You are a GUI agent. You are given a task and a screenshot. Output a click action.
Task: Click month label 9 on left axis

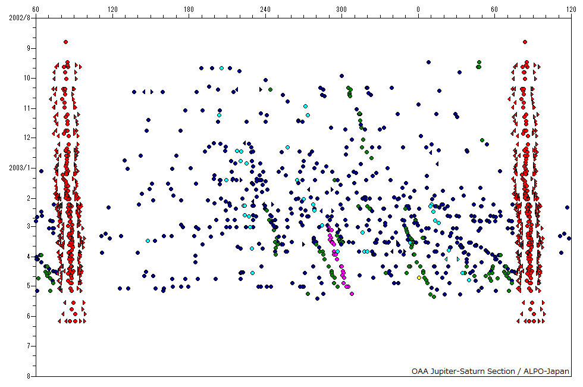coord(29,48)
